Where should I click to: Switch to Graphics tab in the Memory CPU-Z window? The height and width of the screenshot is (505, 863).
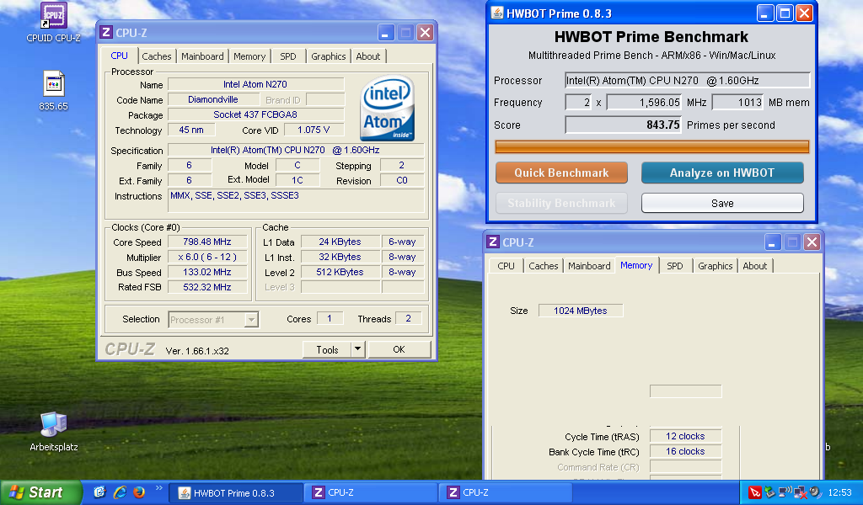click(x=716, y=266)
